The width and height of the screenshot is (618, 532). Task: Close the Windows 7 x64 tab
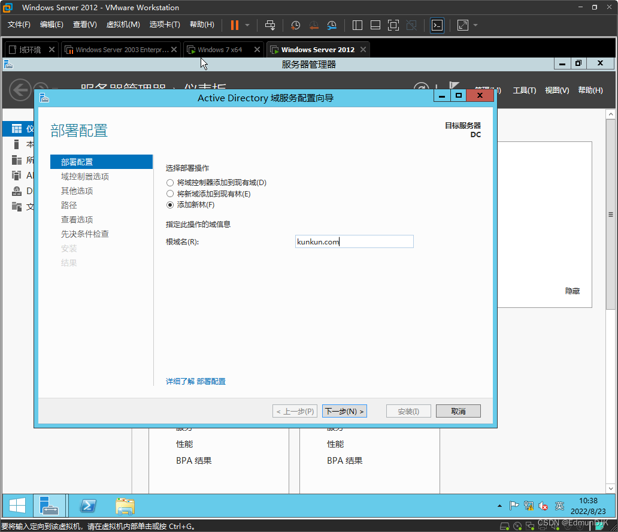[257, 50]
